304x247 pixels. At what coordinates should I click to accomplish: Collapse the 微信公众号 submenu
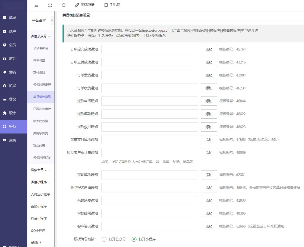(40, 36)
